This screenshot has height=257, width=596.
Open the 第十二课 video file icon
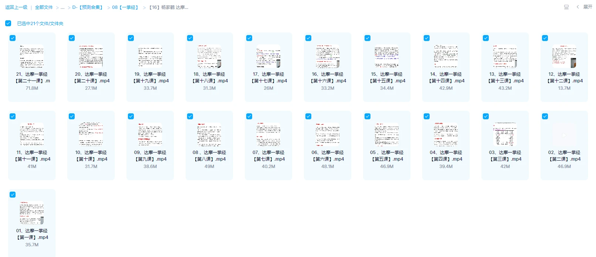pyautogui.click(x=564, y=56)
